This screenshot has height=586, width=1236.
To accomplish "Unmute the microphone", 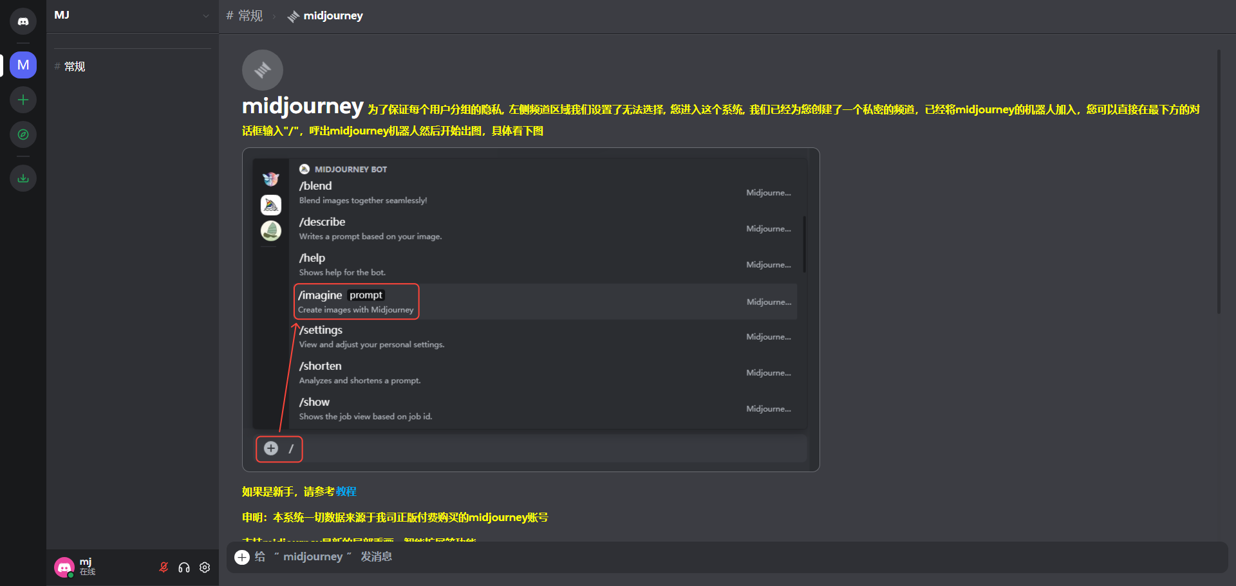I will [163, 567].
